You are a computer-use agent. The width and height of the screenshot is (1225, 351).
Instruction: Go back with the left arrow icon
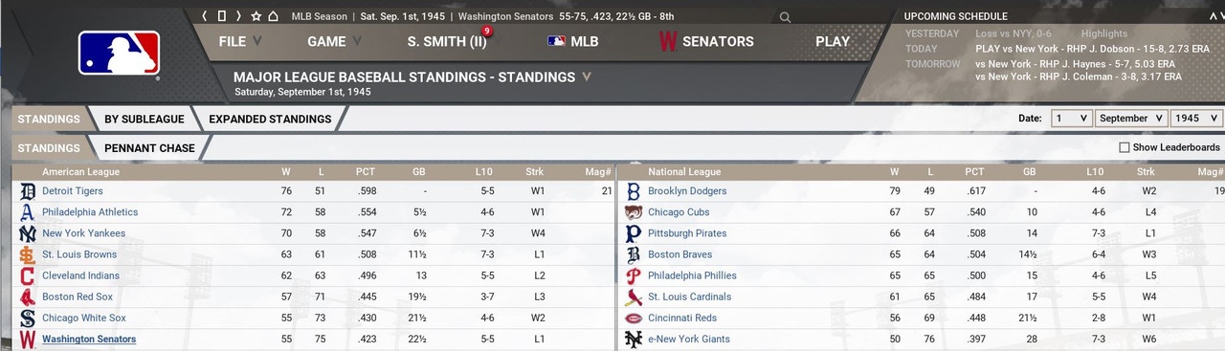tap(205, 16)
